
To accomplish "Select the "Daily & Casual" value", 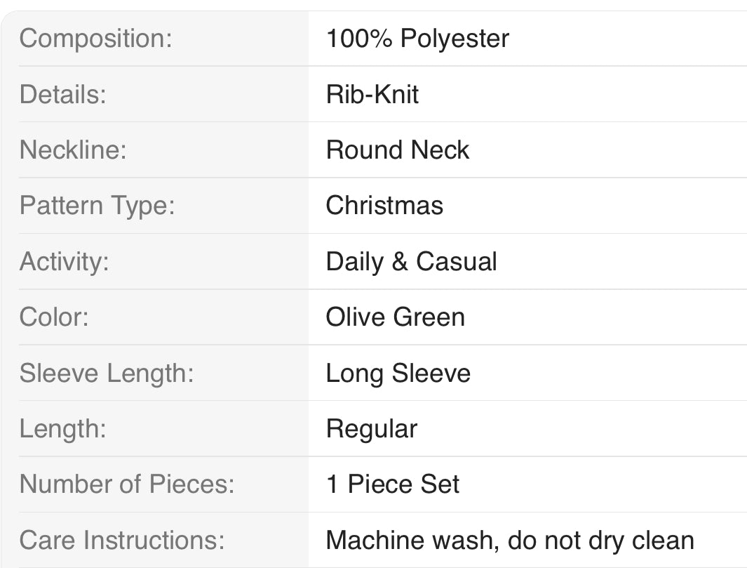I will (412, 261).
